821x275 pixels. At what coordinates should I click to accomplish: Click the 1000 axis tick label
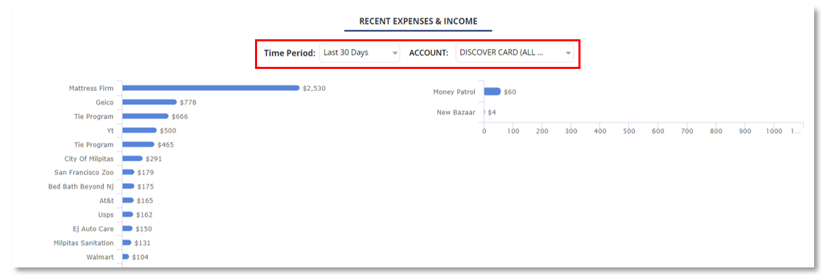[774, 131]
